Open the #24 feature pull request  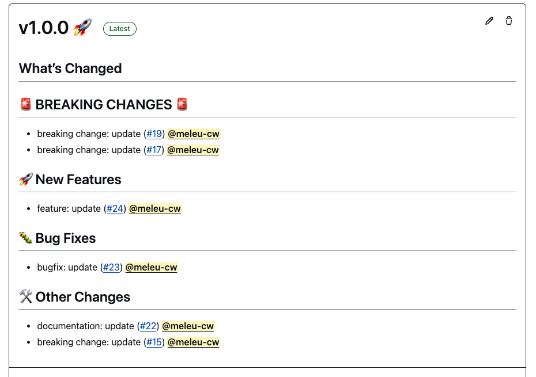[x=115, y=209]
